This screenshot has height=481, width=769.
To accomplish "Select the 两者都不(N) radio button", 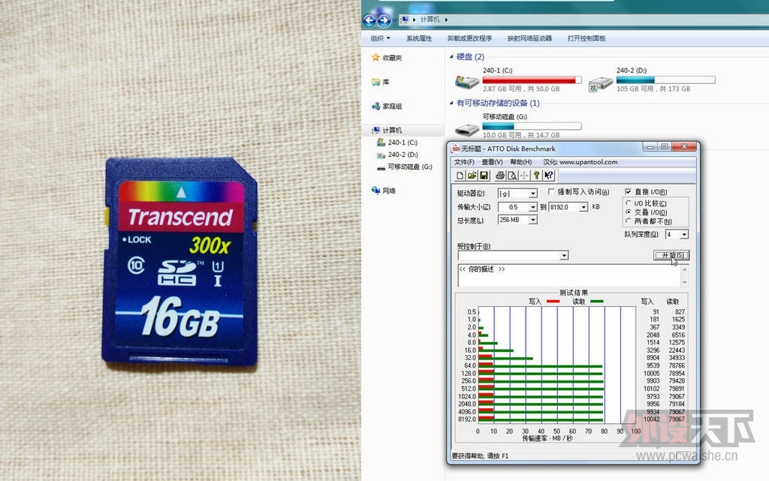I will coord(629,221).
